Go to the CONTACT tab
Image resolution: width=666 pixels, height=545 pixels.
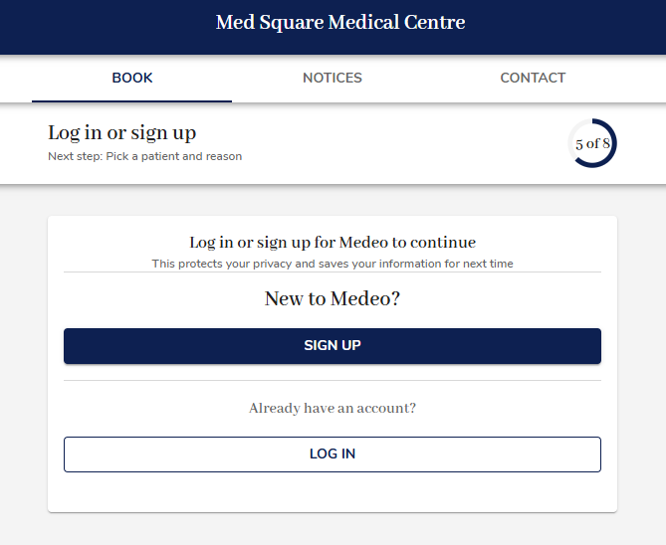click(x=533, y=78)
